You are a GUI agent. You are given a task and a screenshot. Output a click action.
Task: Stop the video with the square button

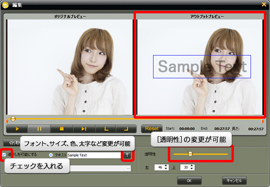[62, 129]
